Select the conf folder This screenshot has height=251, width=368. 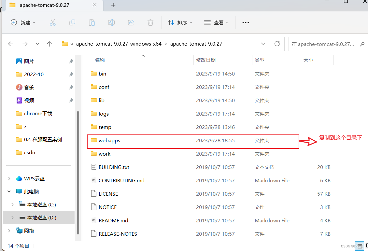click(100, 87)
